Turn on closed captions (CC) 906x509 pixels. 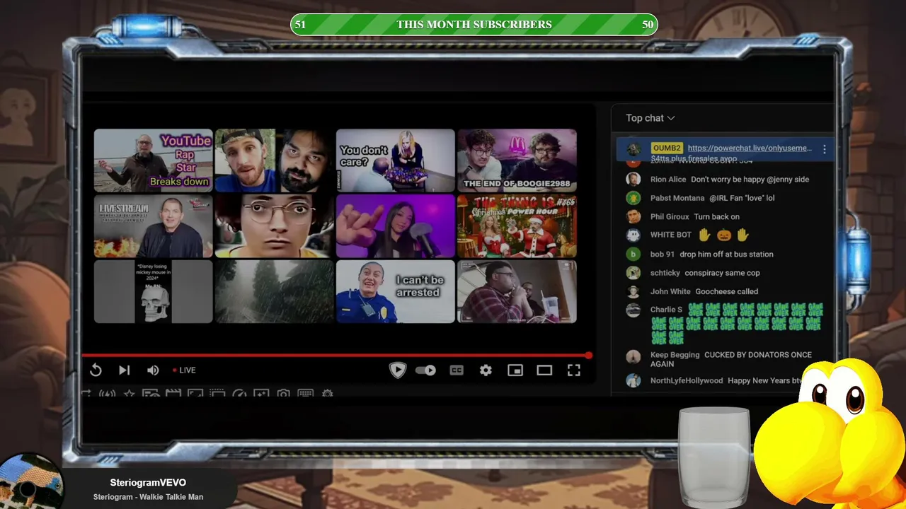coord(457,370)
